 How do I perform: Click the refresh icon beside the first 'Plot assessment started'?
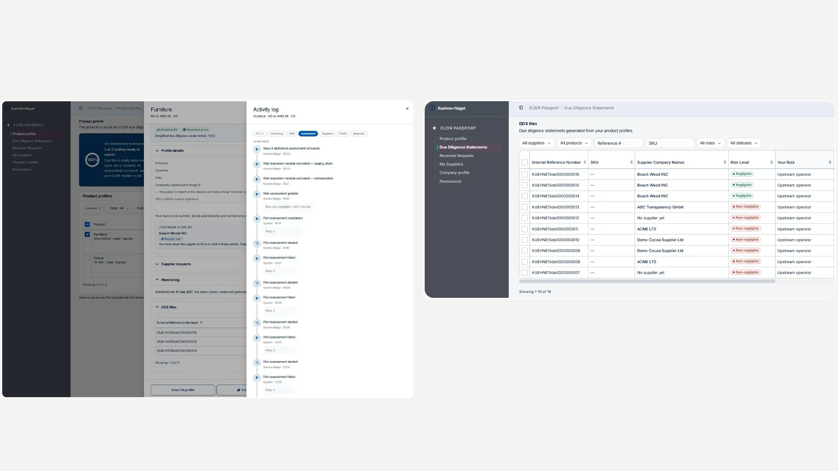tap(257, 244)
